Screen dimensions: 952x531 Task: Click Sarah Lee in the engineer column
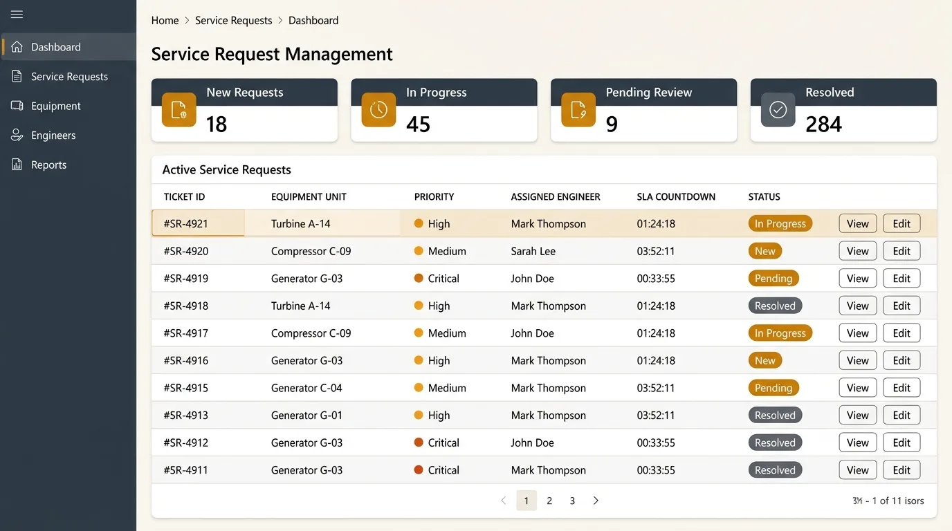point(533,251)
